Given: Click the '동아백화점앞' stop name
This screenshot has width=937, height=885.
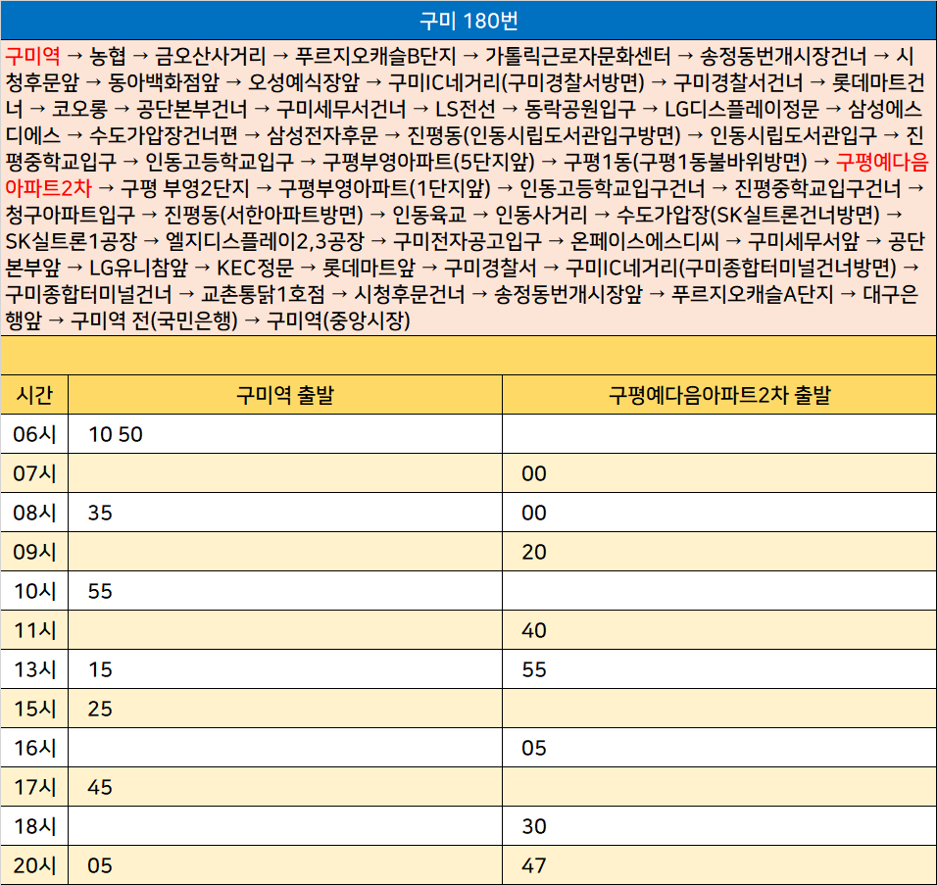Looking at the screenshot, I should pos(163,82).
